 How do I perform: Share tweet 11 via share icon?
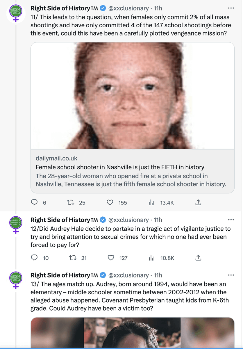pos(198,202)
